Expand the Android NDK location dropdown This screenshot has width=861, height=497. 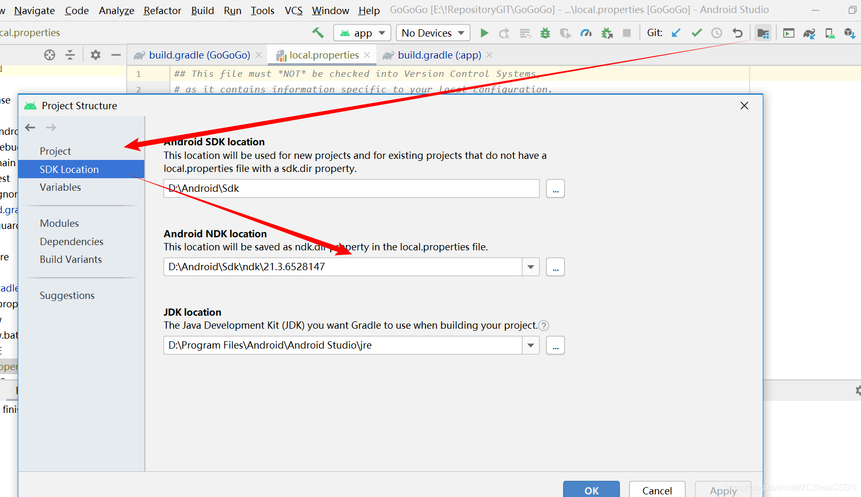[x=531, y=267]
